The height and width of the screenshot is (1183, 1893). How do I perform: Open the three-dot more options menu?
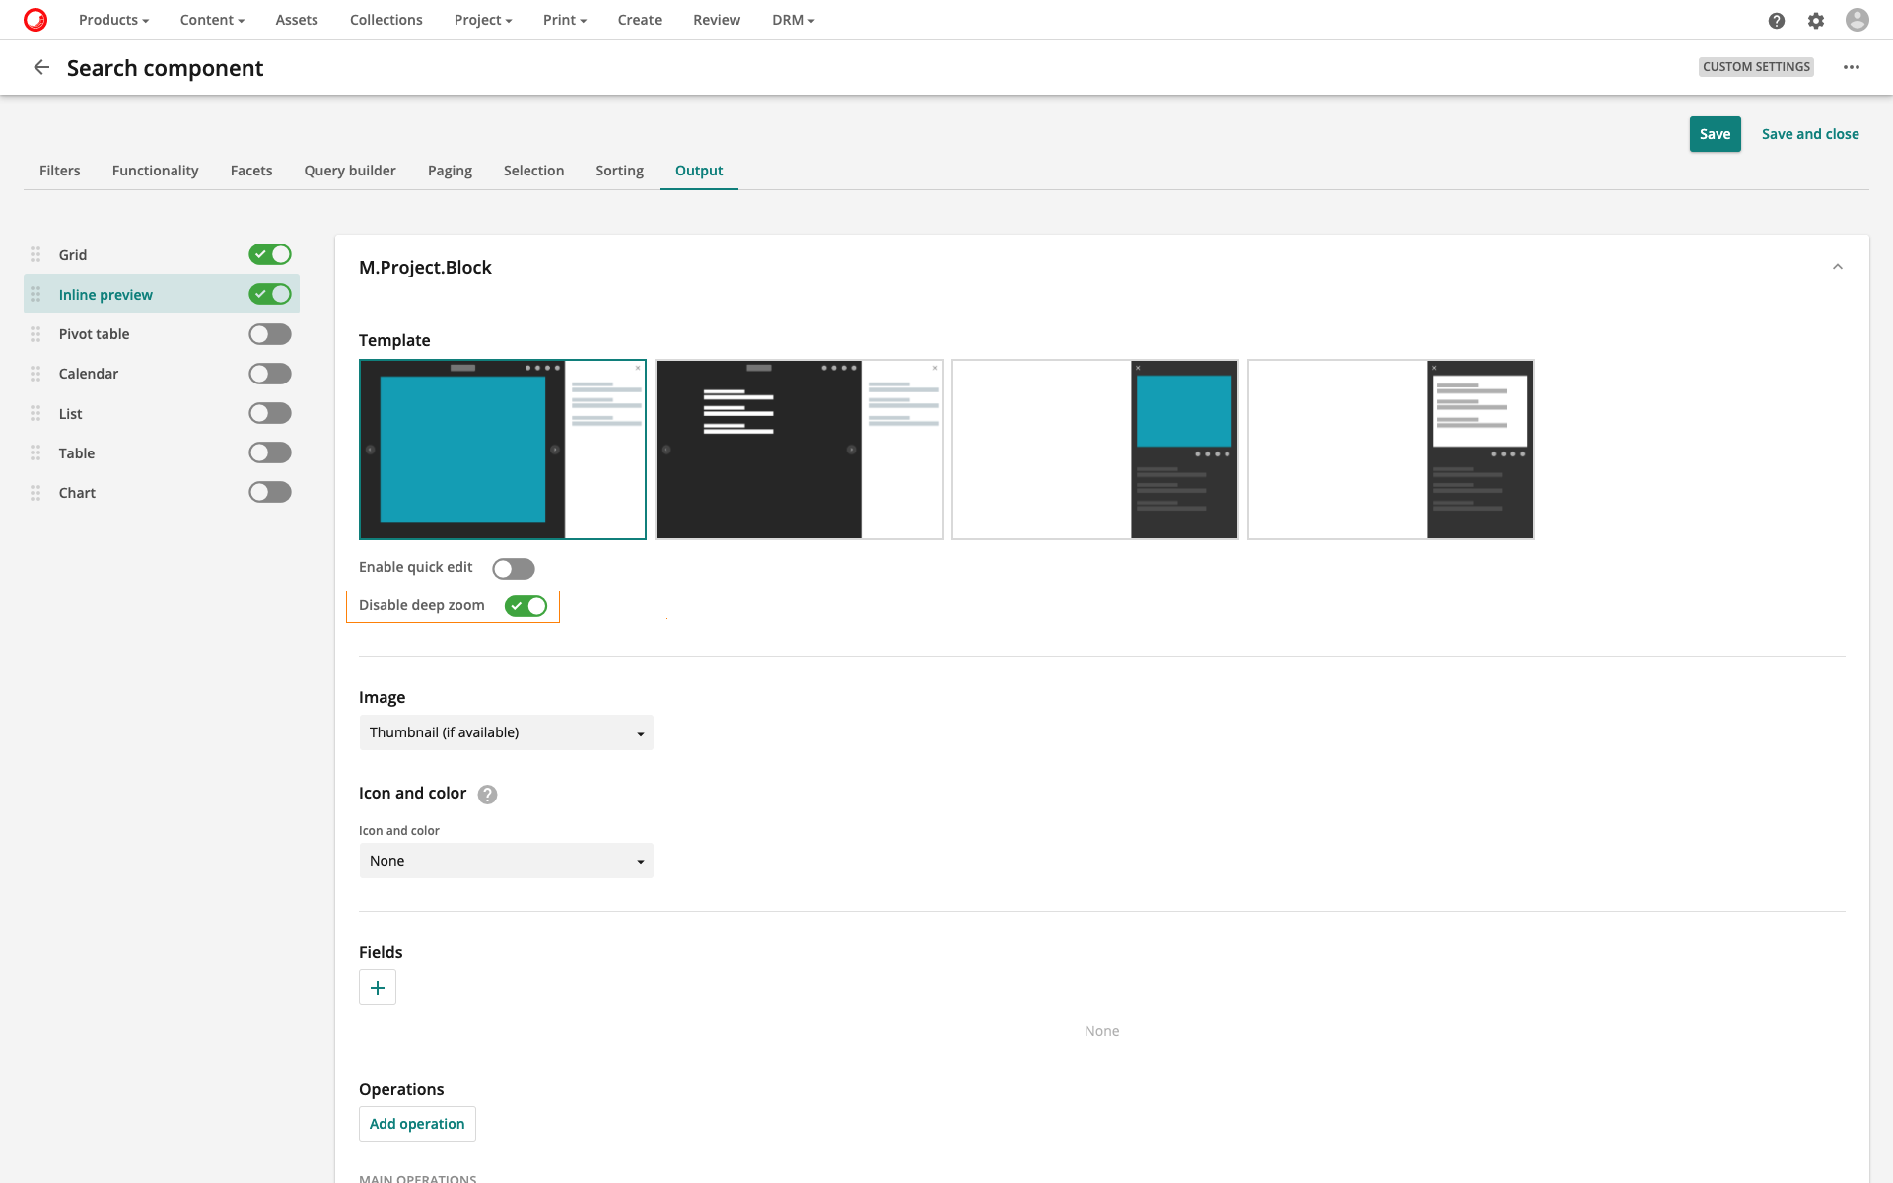pyautogui.click(x=1852, y=67)
